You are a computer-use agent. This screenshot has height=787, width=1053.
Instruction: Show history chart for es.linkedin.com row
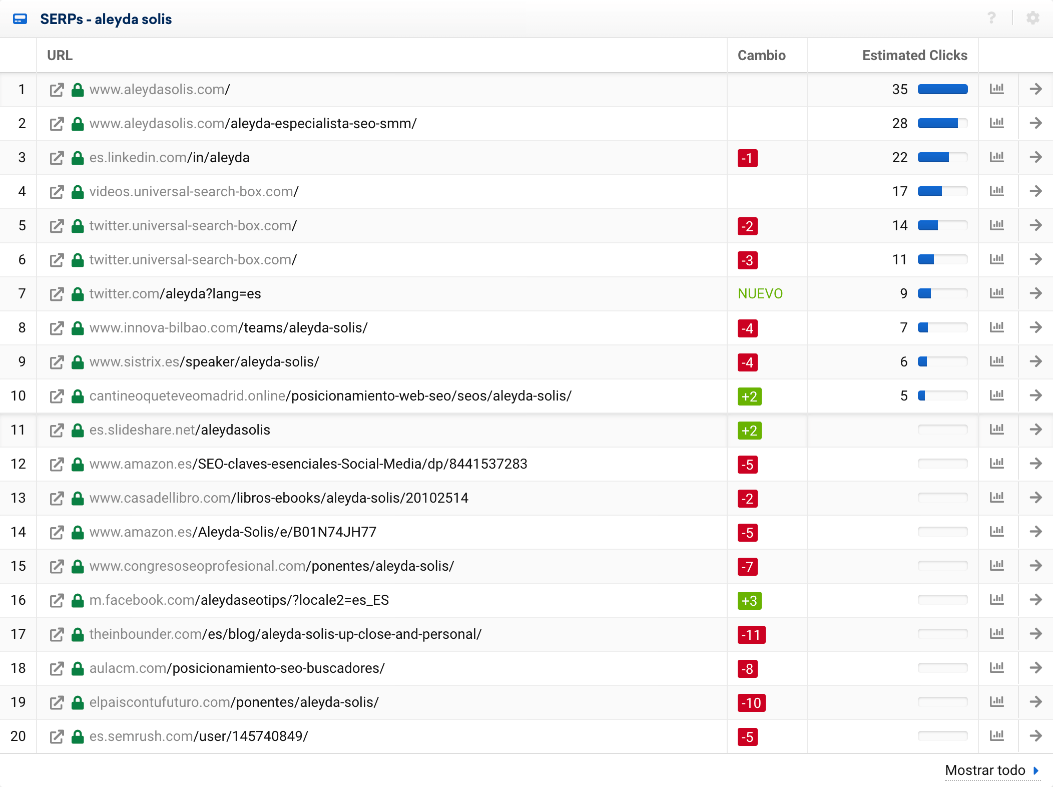pos(997,158)
